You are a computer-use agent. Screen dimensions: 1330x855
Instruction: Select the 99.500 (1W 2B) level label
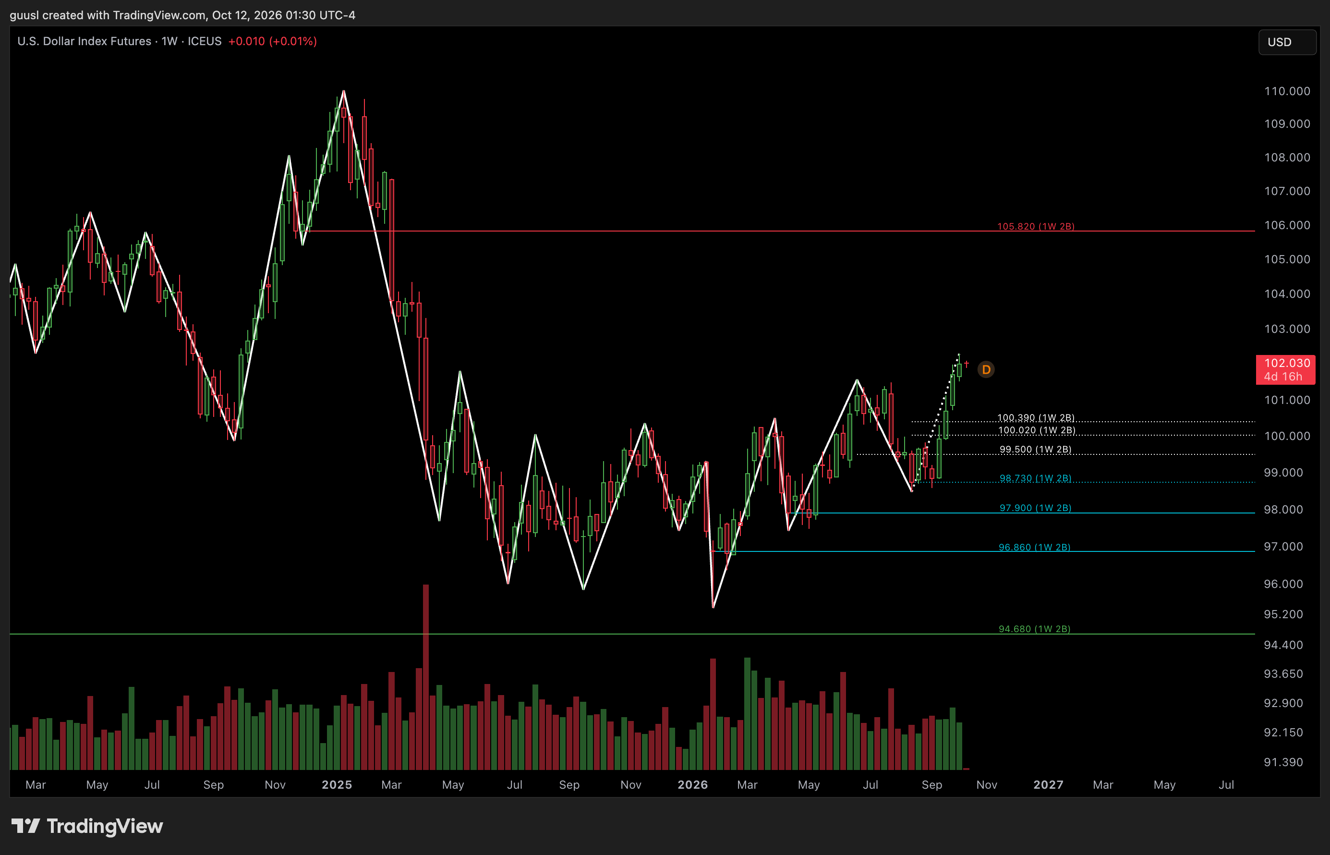pyautogui.click(x=1035, y=449)
